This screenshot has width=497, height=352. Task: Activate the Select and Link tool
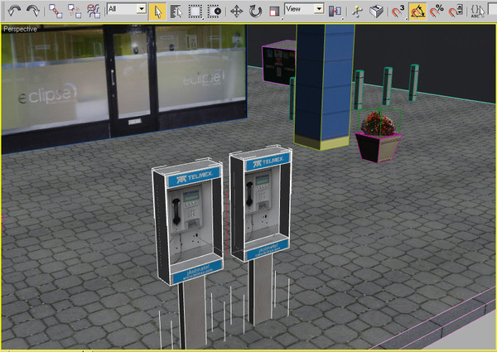pos(55,11)
